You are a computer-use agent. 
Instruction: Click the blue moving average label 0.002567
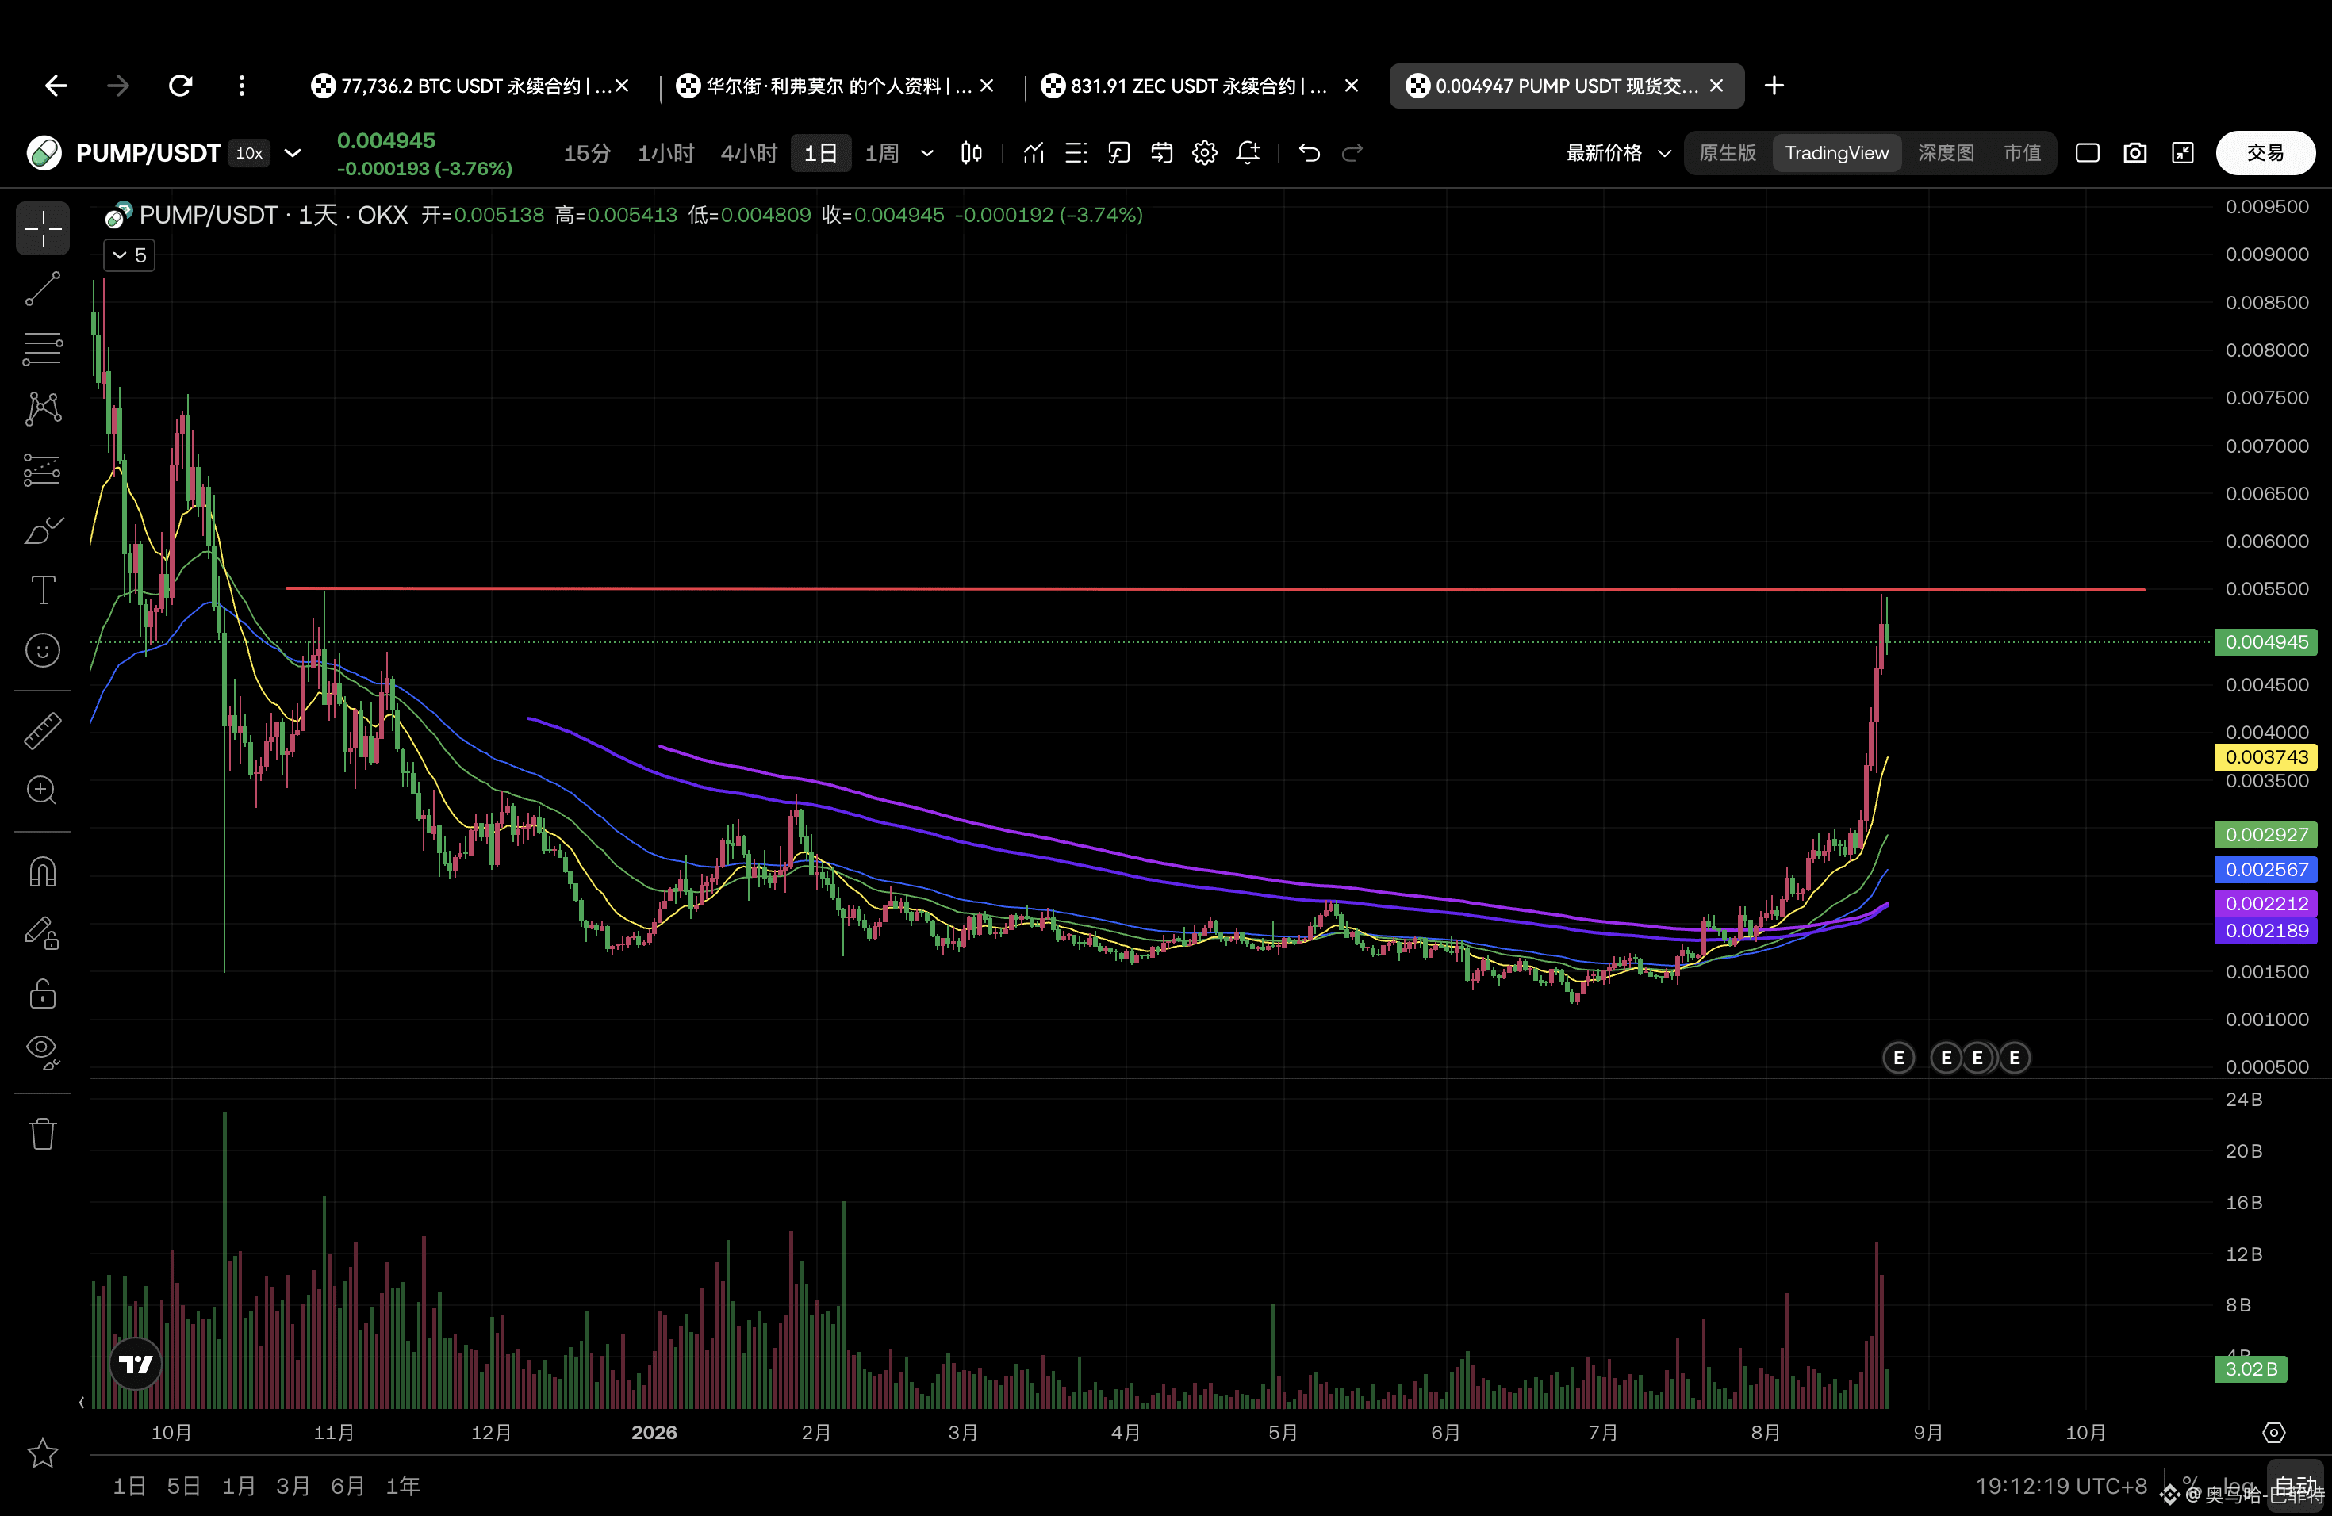point(2265,870)
